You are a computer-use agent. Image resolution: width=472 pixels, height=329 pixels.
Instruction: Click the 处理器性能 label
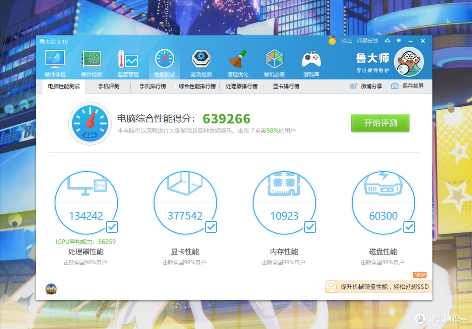click(86, 252)
